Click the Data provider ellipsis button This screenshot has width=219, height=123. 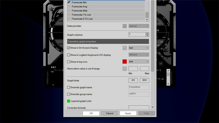coord(125,26)
